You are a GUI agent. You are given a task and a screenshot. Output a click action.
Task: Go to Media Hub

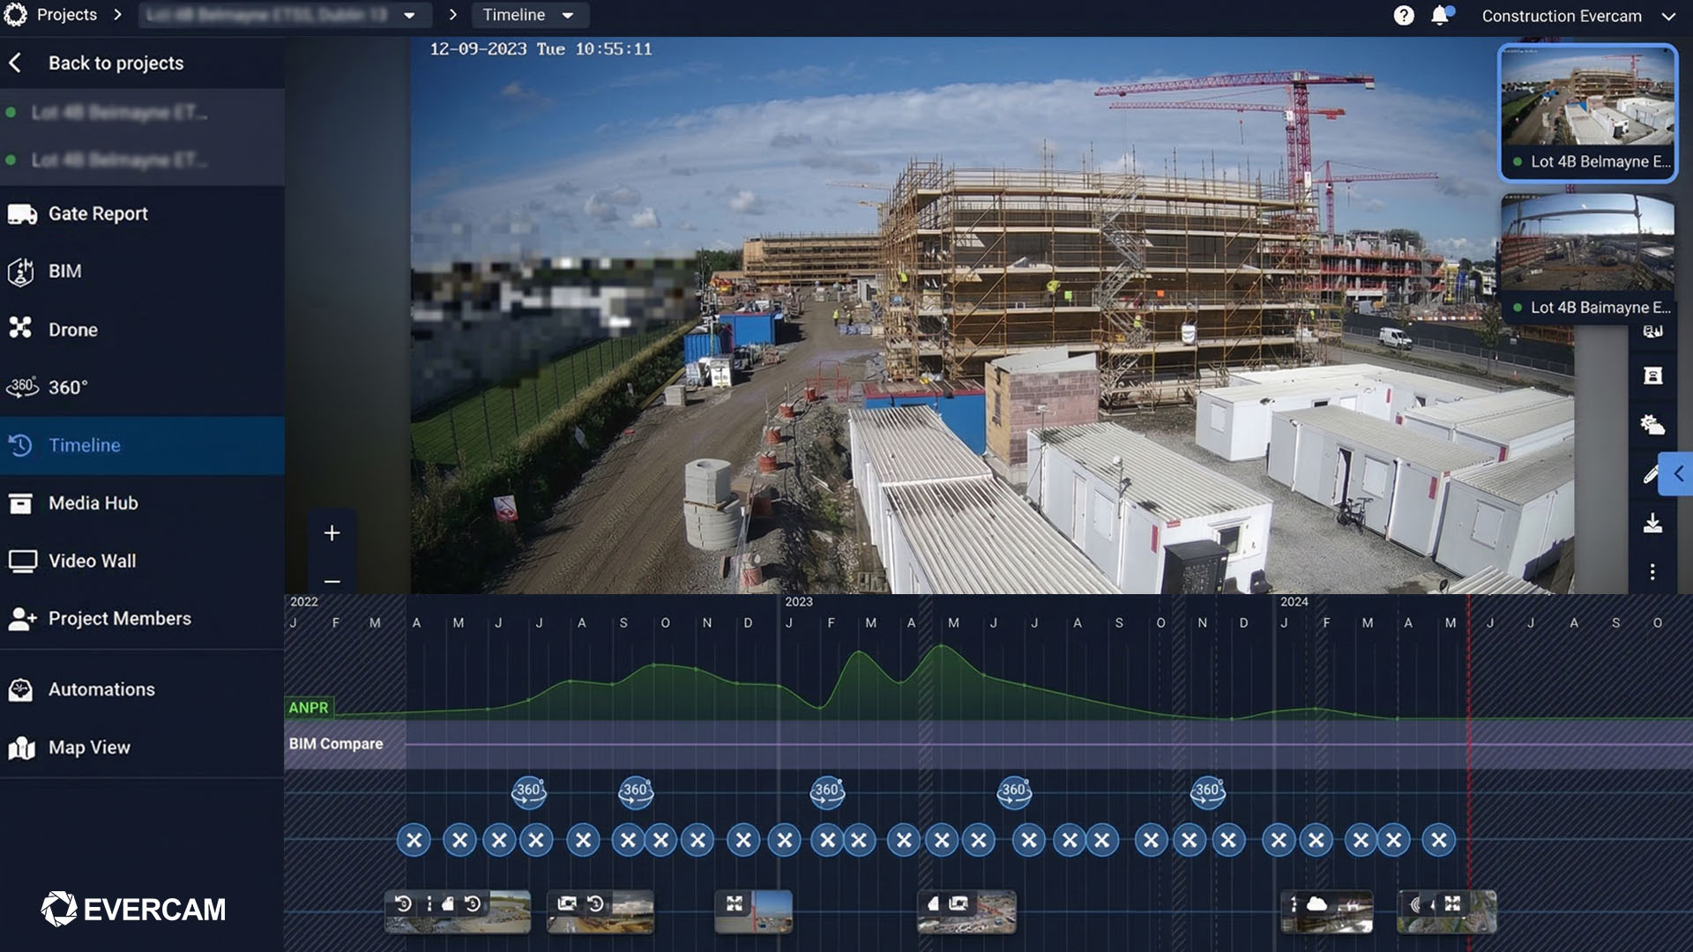click(93, 503)
